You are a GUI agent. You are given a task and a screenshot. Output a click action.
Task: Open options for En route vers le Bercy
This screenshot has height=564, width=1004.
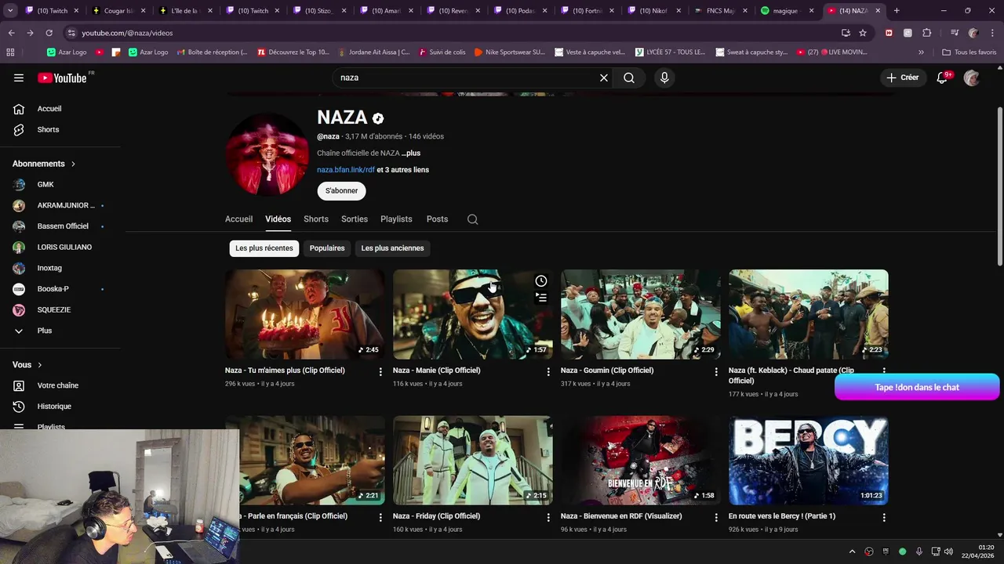(x=884, y=518)
